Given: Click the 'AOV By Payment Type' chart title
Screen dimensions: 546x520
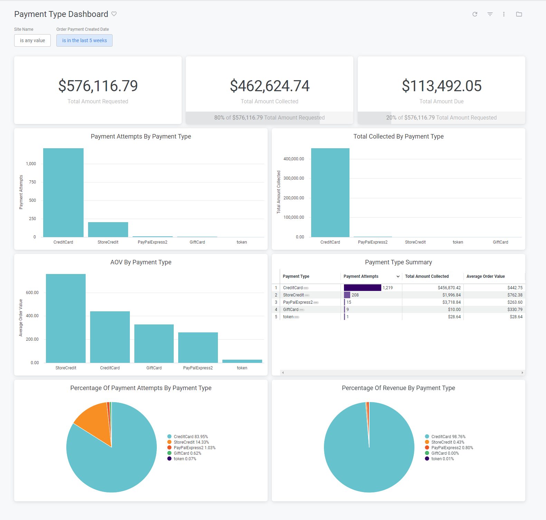Looking at the screenshot, I should (141, 262).
